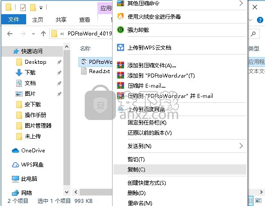Click the sidebar scrollbar up arrow
Viewport: 265px width, 206px height.
click(66, 47)
